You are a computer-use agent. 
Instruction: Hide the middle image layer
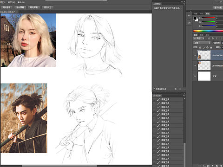(x=195, y=65)
